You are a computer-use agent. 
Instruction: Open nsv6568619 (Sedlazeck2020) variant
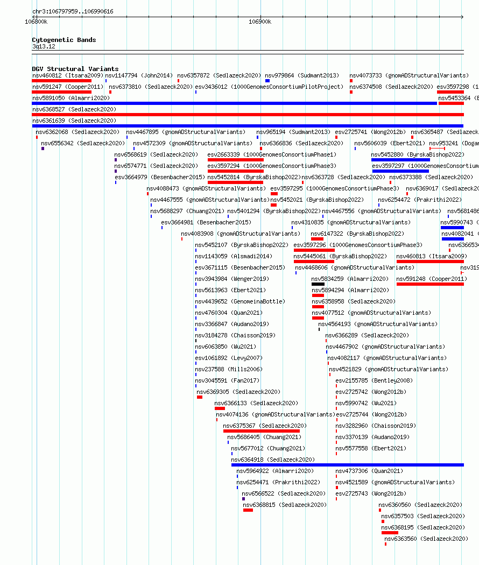[x=156, y=154]
